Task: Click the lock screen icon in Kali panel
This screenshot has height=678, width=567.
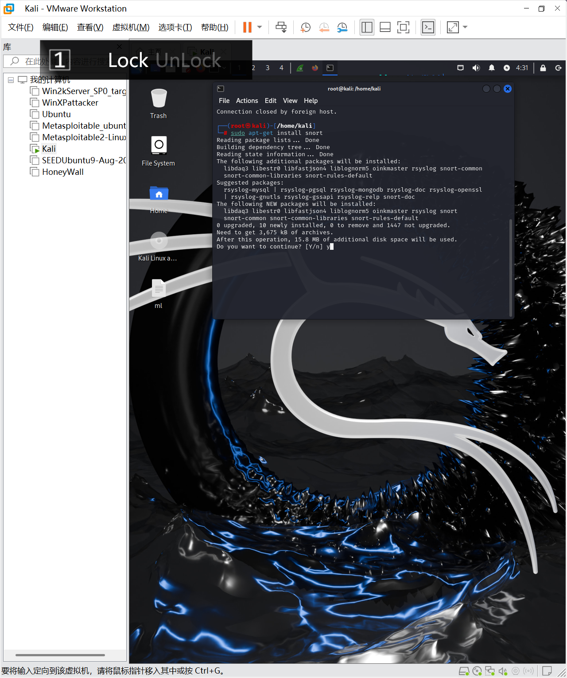Action: click(x=543, y=68)
